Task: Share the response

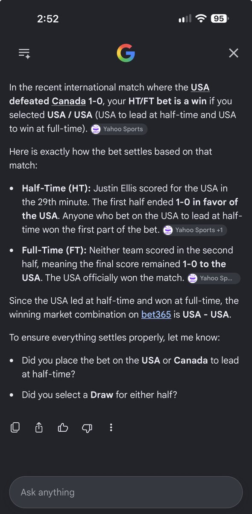Action: click(39, 427)
